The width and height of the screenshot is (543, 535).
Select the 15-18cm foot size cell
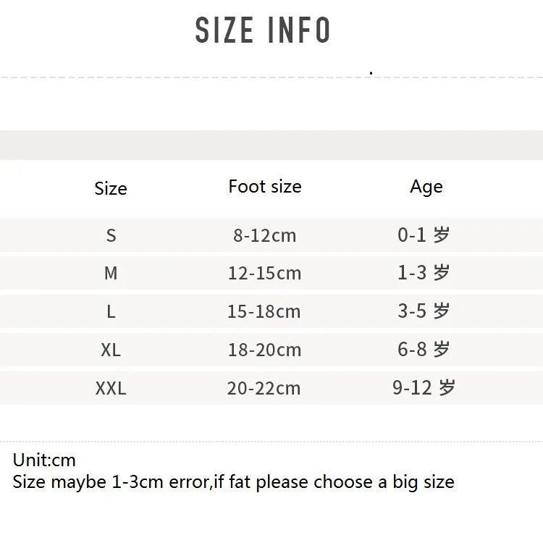coord(264,311)
